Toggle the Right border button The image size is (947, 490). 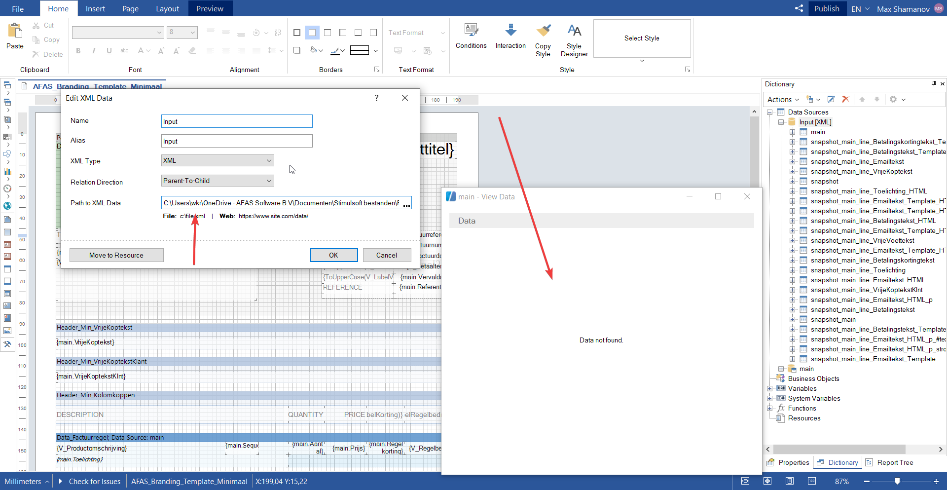[x=373, y=33]
